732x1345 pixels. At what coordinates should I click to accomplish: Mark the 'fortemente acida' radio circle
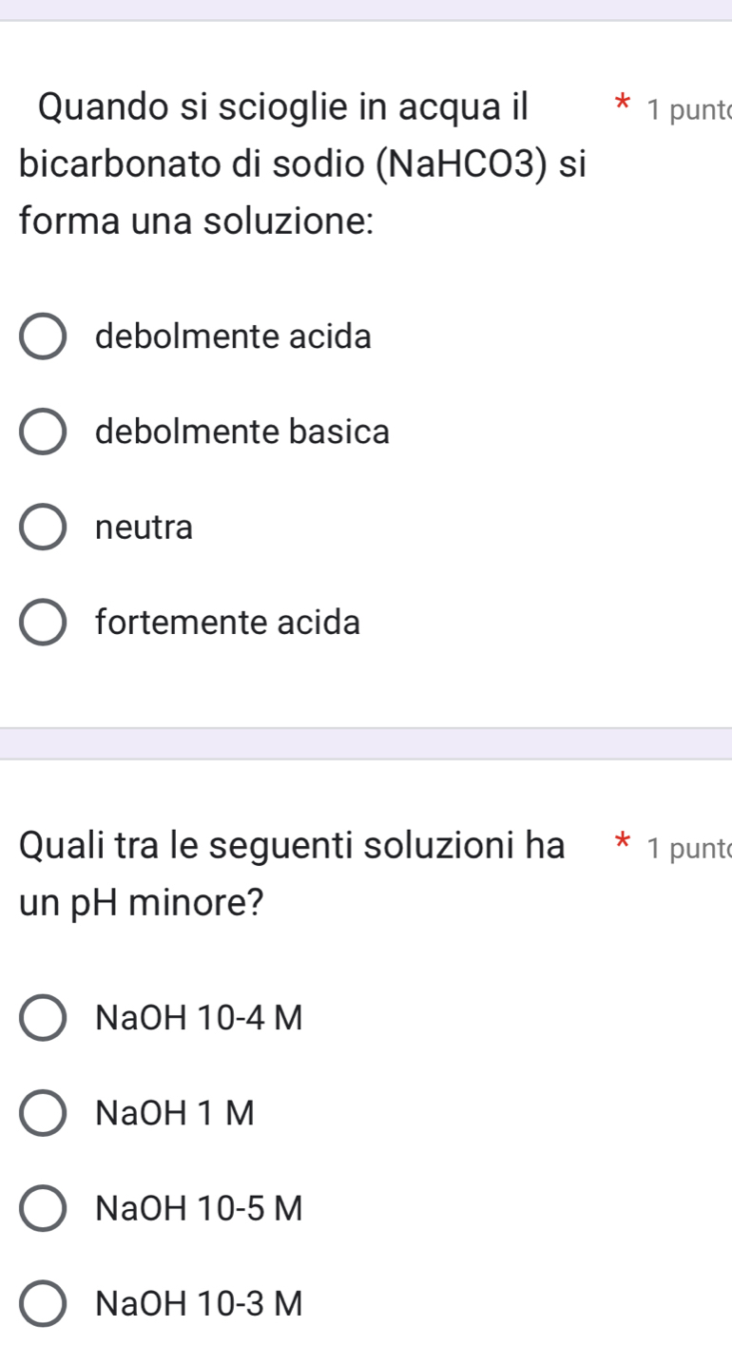click(44, 624)
